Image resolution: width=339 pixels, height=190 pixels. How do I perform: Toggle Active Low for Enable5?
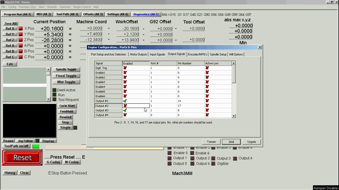tap(207, 92)
